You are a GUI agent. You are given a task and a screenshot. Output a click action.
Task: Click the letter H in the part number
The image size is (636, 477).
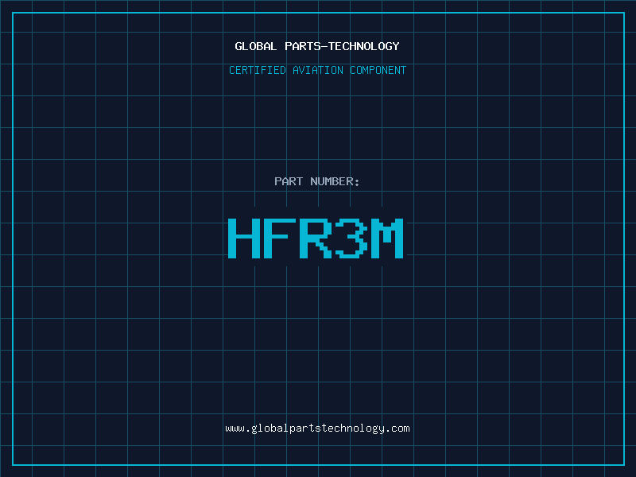[x=243, y=238]
